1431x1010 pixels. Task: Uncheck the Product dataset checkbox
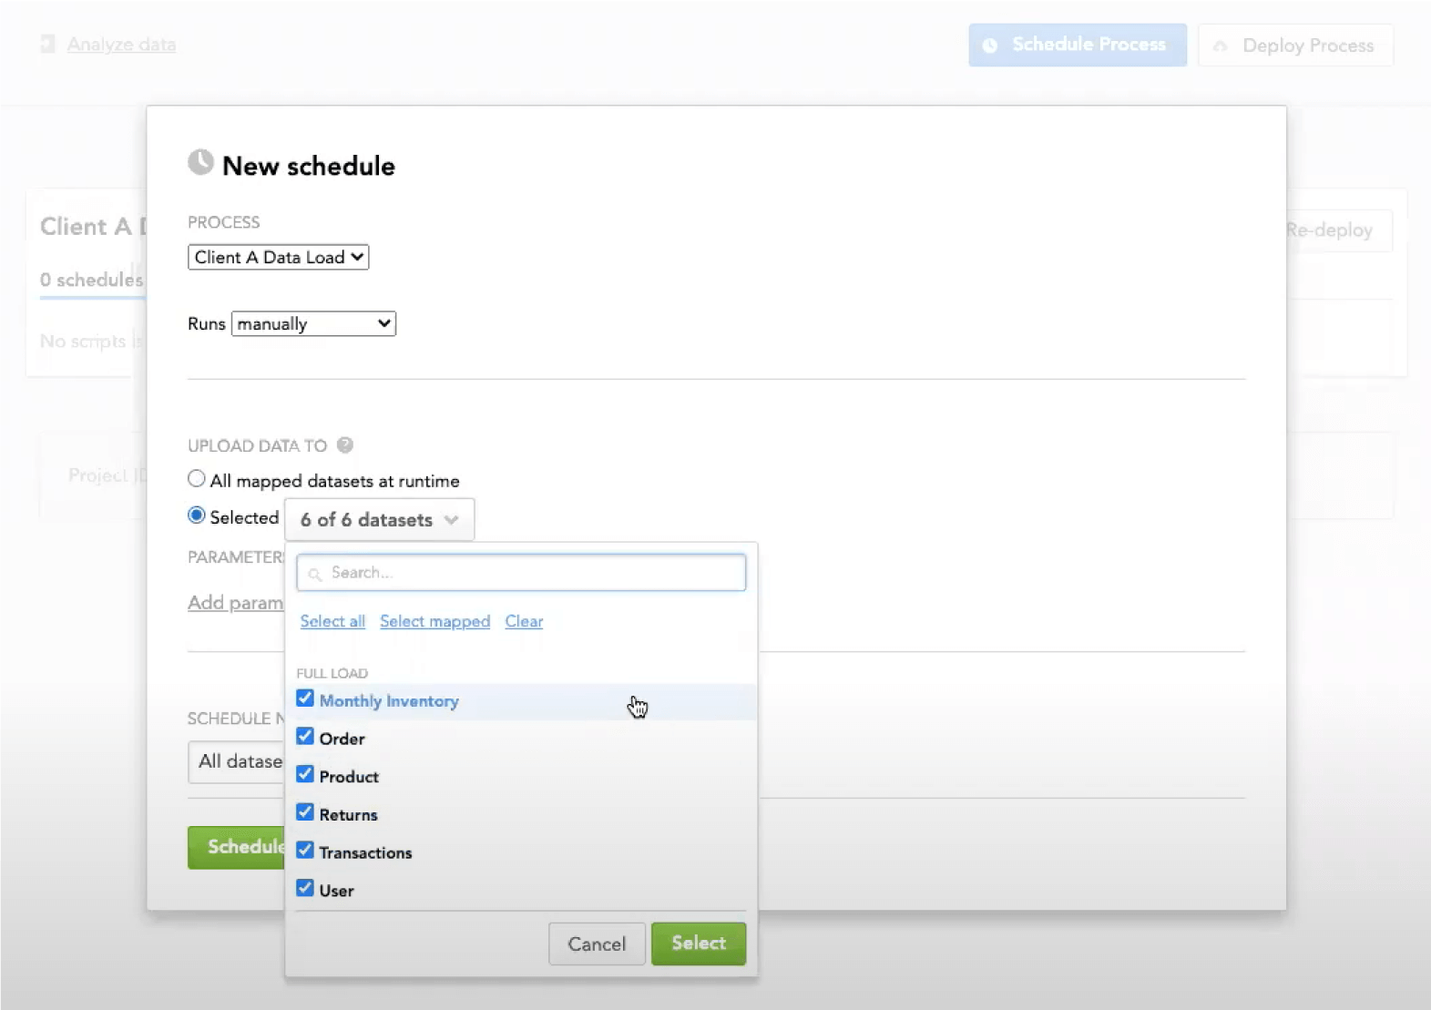305,775
